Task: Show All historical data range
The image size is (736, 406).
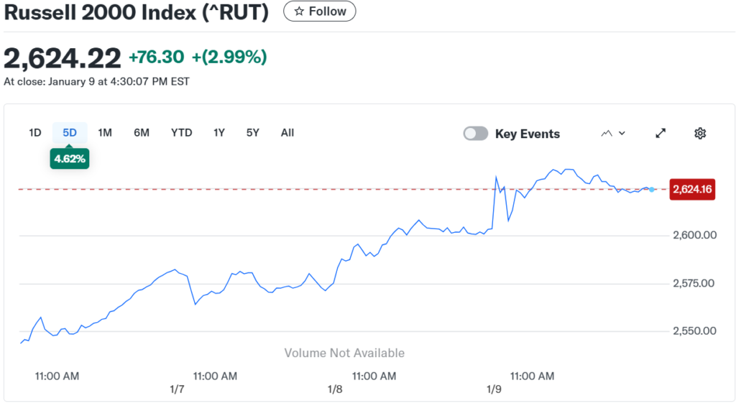Action: click(x=287, y=132)
